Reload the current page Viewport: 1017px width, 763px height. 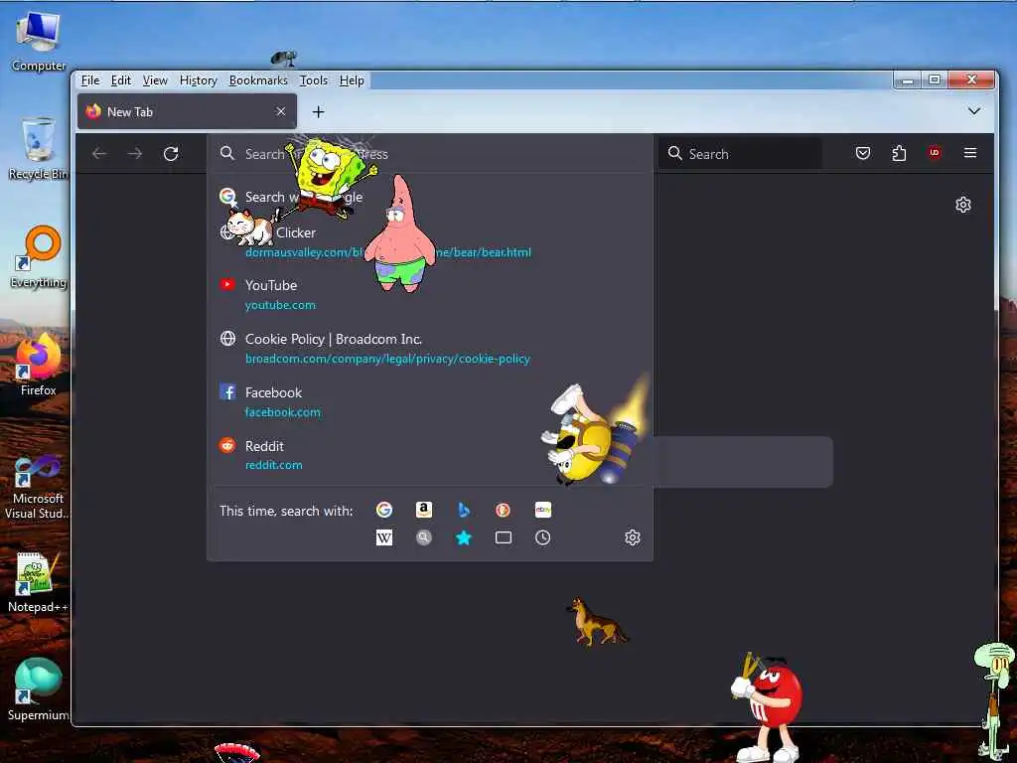click(x=171, y=154)
